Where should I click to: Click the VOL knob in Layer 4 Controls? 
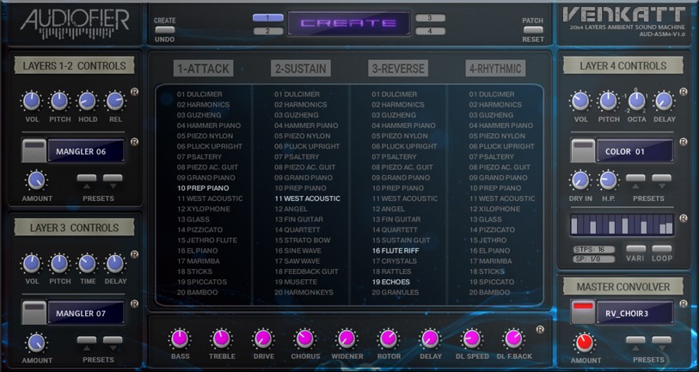tap(580, 101)
